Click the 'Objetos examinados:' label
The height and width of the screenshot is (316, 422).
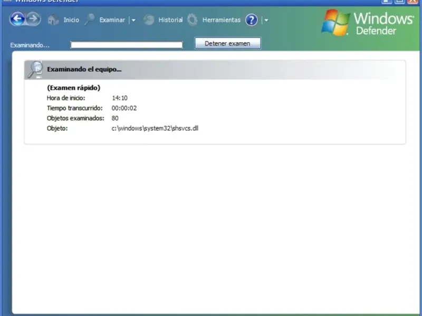coord(75,118)
